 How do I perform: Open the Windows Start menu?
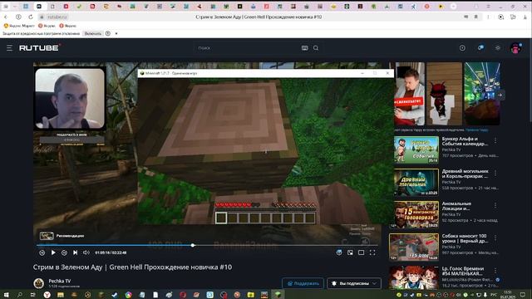(6, 295)
